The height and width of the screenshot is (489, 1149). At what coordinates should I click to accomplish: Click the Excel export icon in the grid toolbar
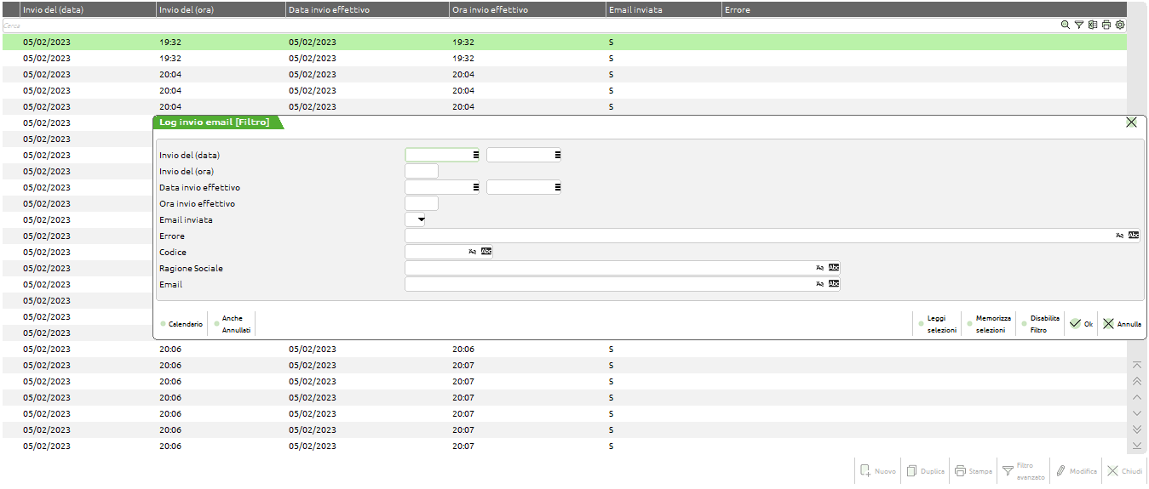(x=1092, y=26)
